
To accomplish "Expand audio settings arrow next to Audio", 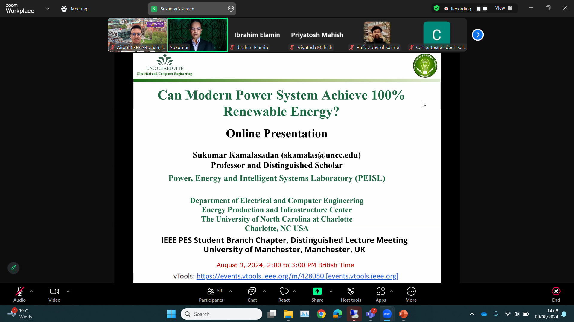I will point(31,291).
